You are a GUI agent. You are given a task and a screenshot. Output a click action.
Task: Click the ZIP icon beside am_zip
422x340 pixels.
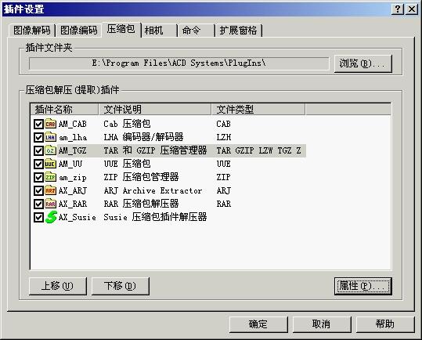click(x=51, y=177)
